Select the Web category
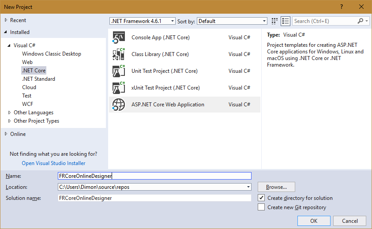Image resolution: width=372 pixels, height=229 pixels. coord(27,62)
